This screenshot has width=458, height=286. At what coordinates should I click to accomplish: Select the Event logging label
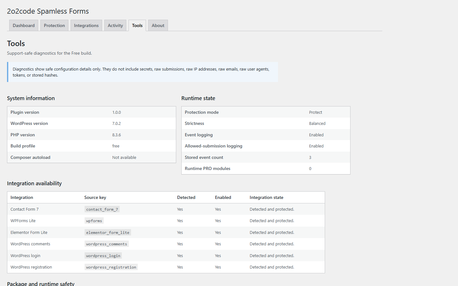[199, 135]
